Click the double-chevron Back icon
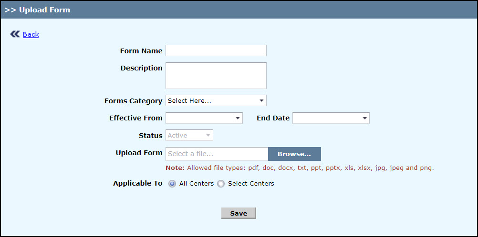Screen dimensions: 478x237 click(x=15, y=34)
